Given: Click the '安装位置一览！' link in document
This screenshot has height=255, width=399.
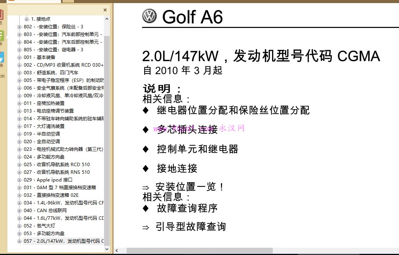Looking at the screenshot, I should pos(190,187).
